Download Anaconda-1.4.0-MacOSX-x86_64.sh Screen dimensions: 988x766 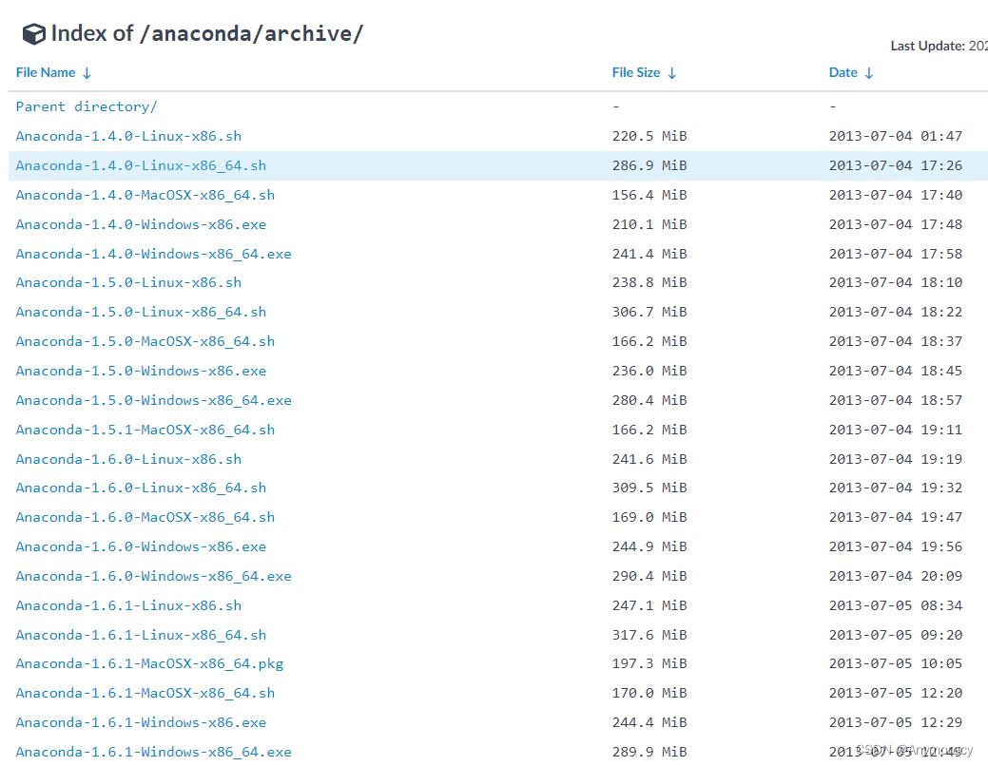point(145,195)
